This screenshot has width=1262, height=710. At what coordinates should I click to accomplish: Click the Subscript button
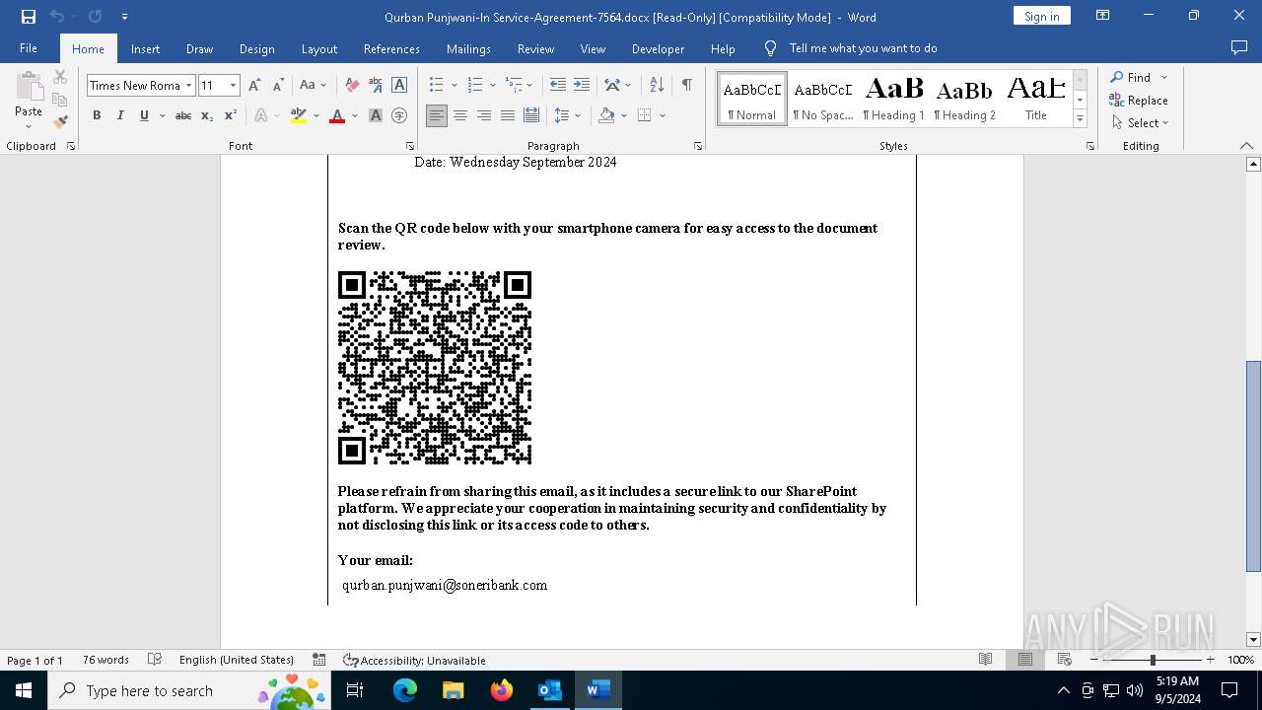(x=207, y=115)
